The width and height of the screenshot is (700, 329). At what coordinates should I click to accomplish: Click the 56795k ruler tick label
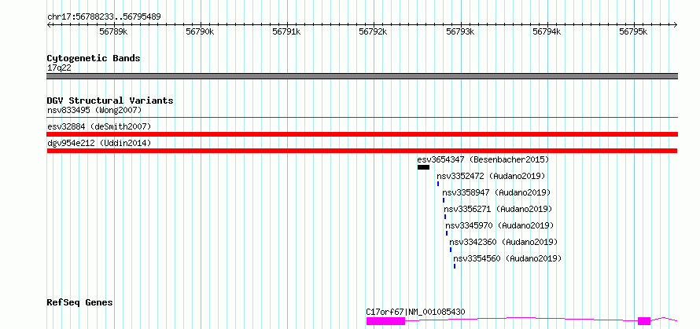[x=633, y=31]
